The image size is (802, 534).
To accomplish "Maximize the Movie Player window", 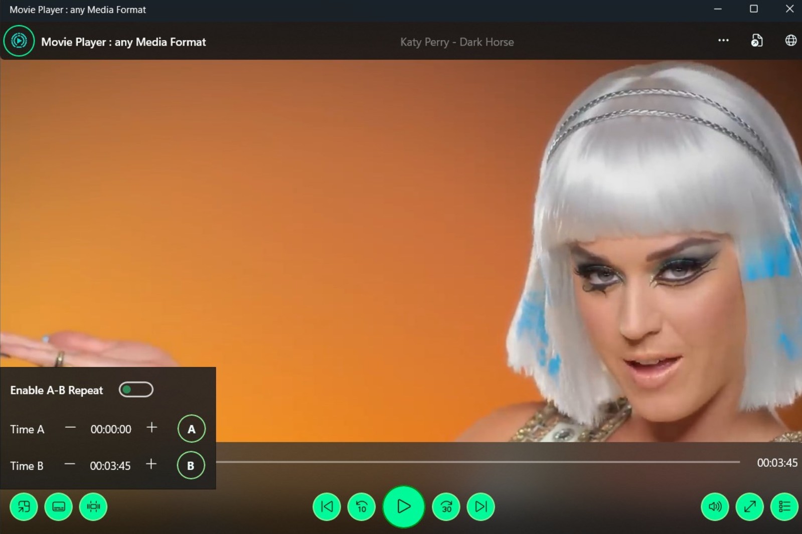I will [x=753, y=9].
